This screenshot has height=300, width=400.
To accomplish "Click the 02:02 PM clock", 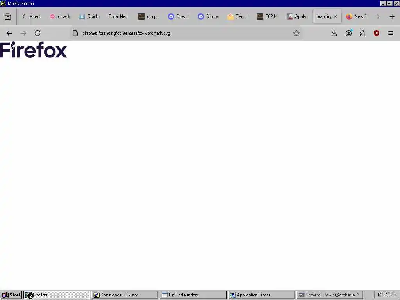I will coord(386,295).
